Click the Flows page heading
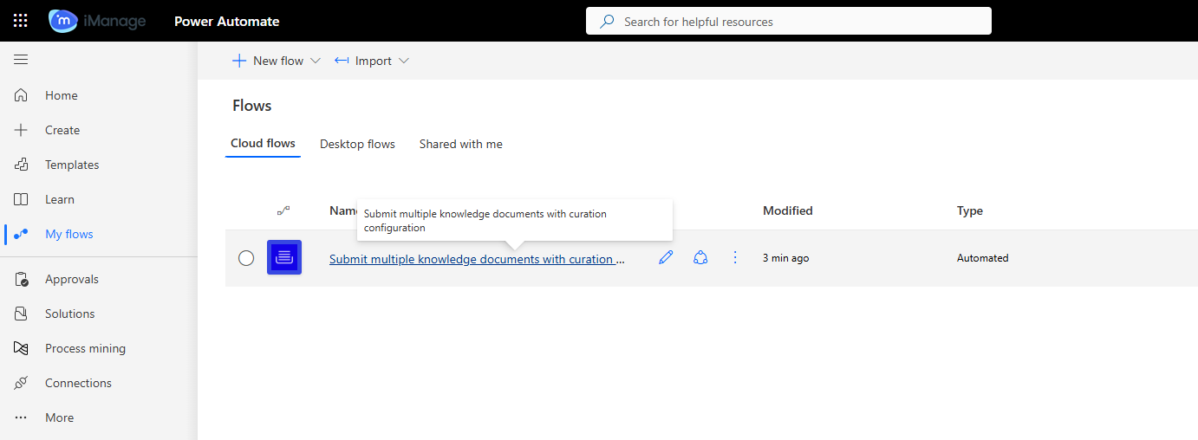Screen dimensions: 1198x440 tap(252, 106)
